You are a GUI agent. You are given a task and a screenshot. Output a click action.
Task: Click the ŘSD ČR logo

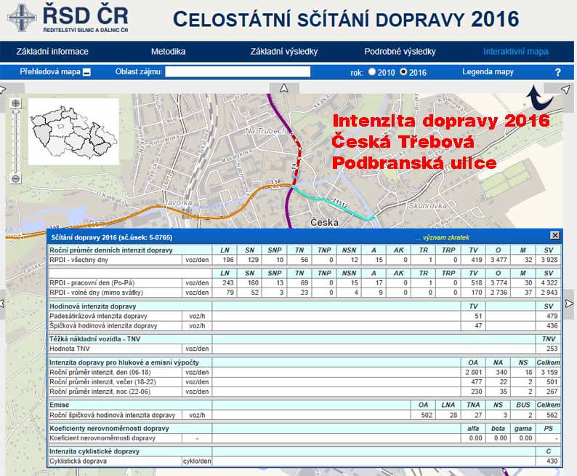[68, 17]
